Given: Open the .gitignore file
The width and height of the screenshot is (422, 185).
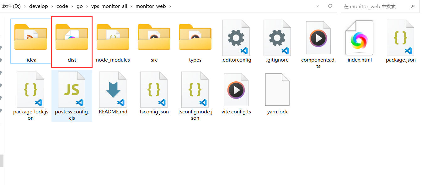Looking at the screenshot, I should point(277,38).
